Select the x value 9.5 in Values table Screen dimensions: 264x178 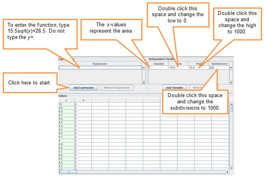pyautogui.click(x=66, y=123)
